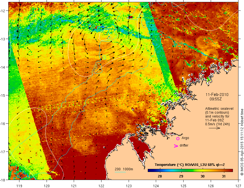Click the latitude label -18

point(3,180)
